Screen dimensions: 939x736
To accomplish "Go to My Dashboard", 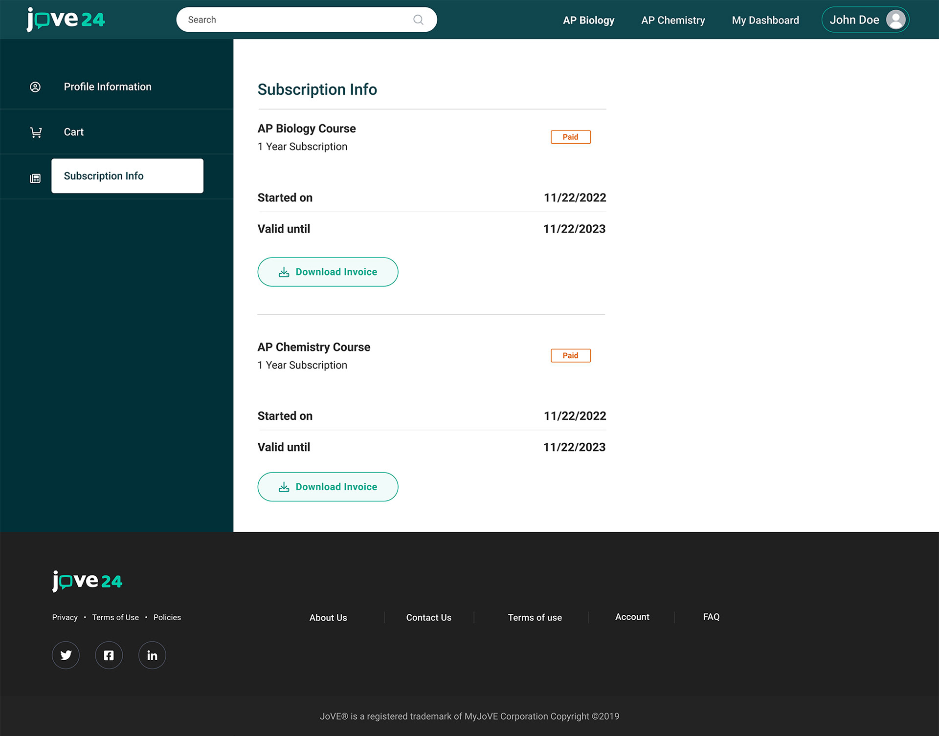I will 765,20.
